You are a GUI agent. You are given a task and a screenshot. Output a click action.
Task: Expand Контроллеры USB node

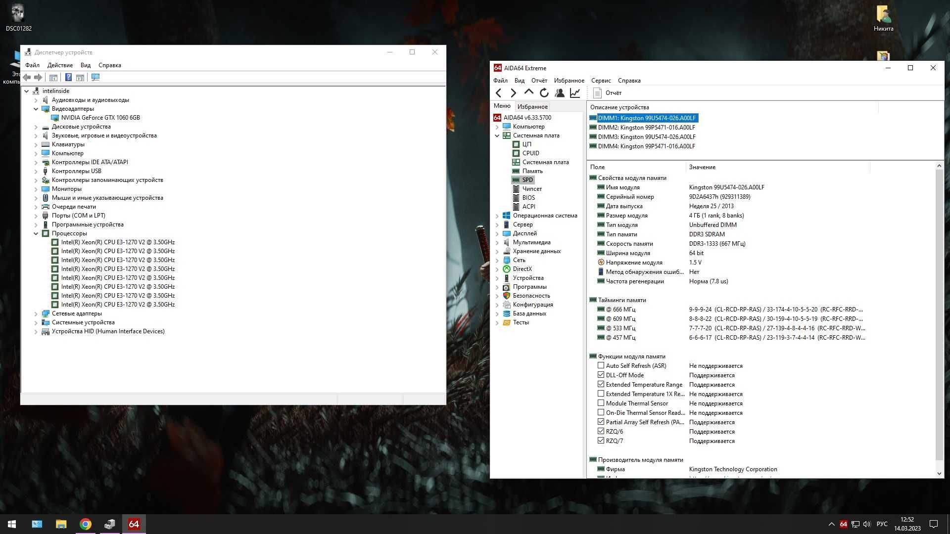[36, 171]
